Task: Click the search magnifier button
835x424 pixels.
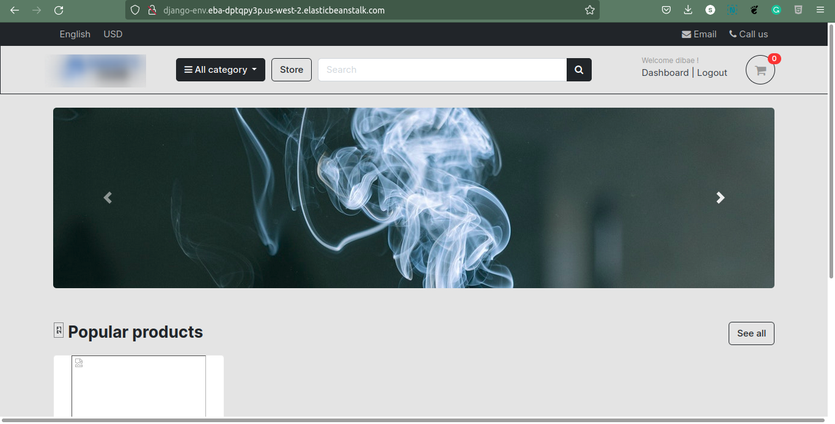Action: [x=579, y=70]
